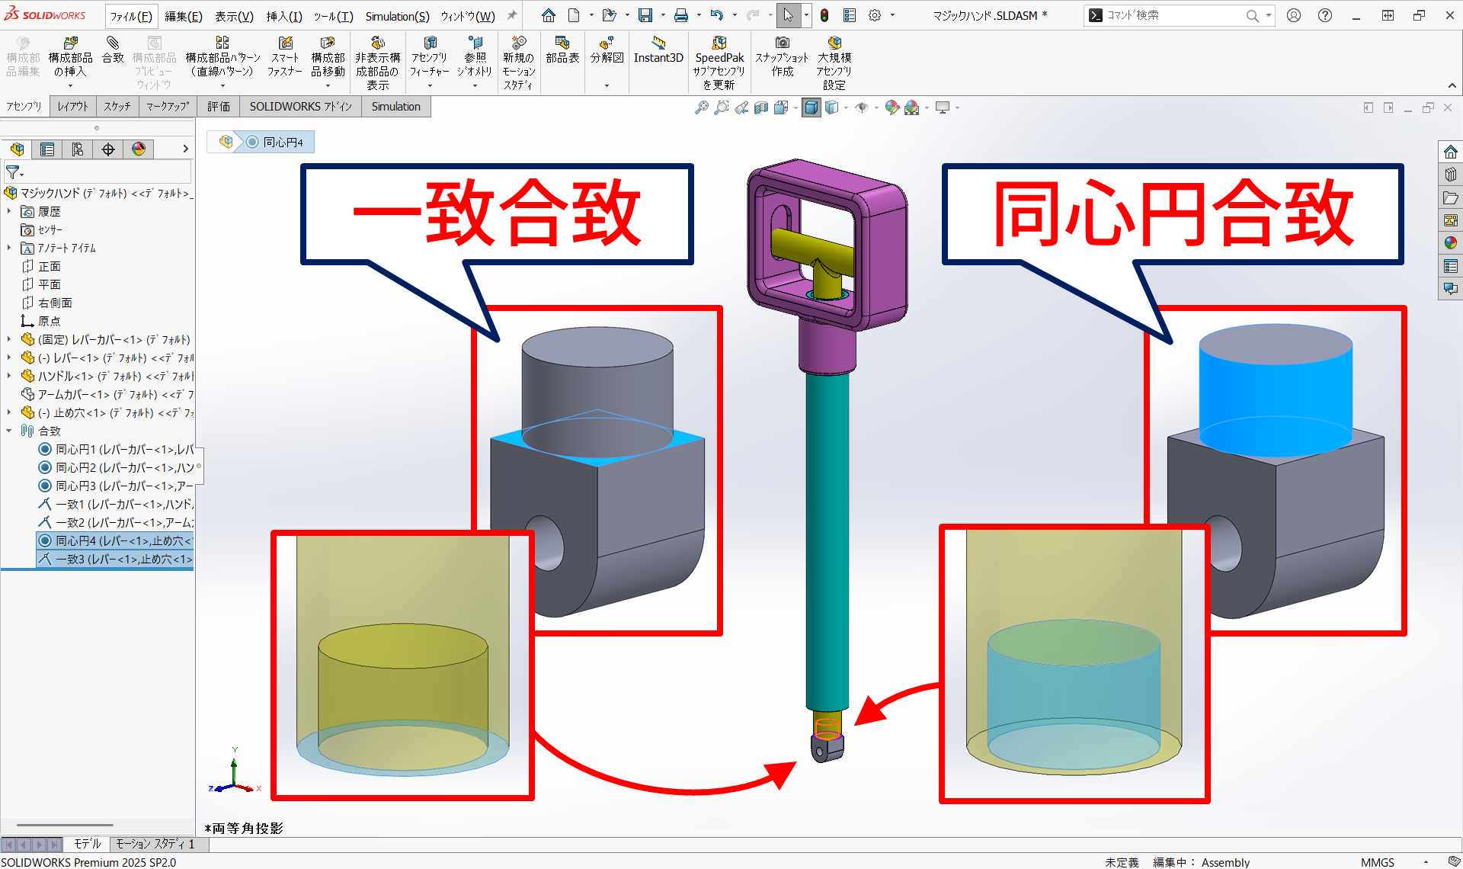The height and width of the screenshot is (869, 1463).
Task: Click the rebuild traffic light icon
Action: tap(824, 15)
